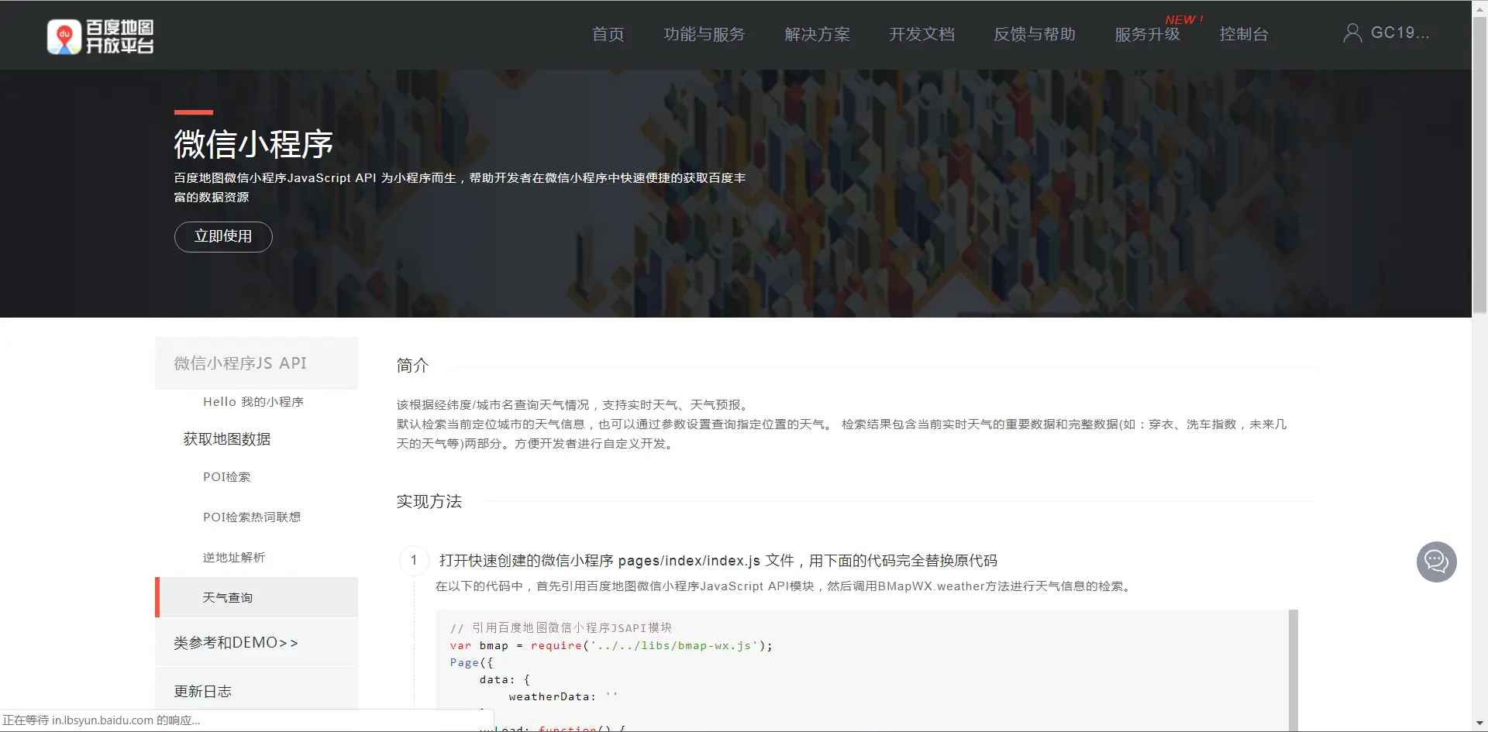The height and width of the screenshot is (732, 1488).
Task: Open the 反馈与帮助 menu
Action: 1035,34
